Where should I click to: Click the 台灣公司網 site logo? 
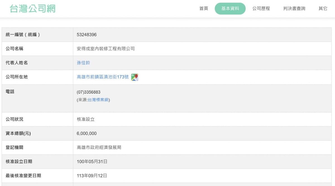(x=32, y=9)
